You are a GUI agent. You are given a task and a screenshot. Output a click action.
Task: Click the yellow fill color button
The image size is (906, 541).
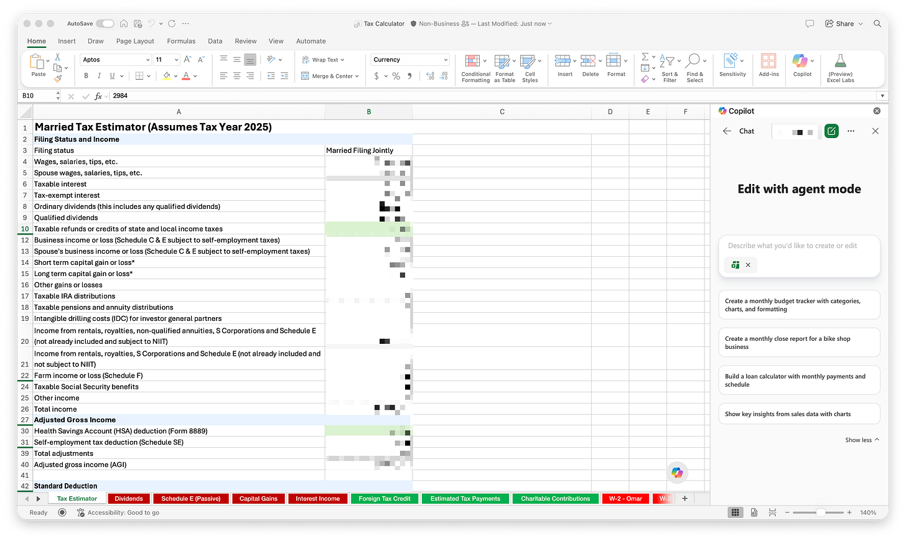(166, 76)
